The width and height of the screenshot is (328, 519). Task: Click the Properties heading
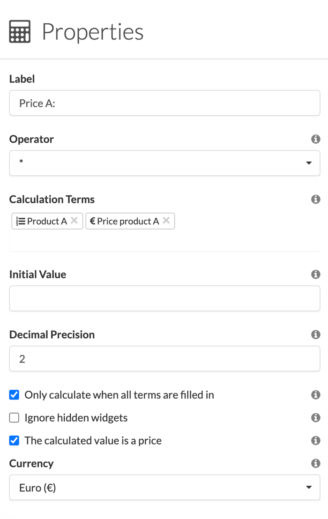click(92, 31)
